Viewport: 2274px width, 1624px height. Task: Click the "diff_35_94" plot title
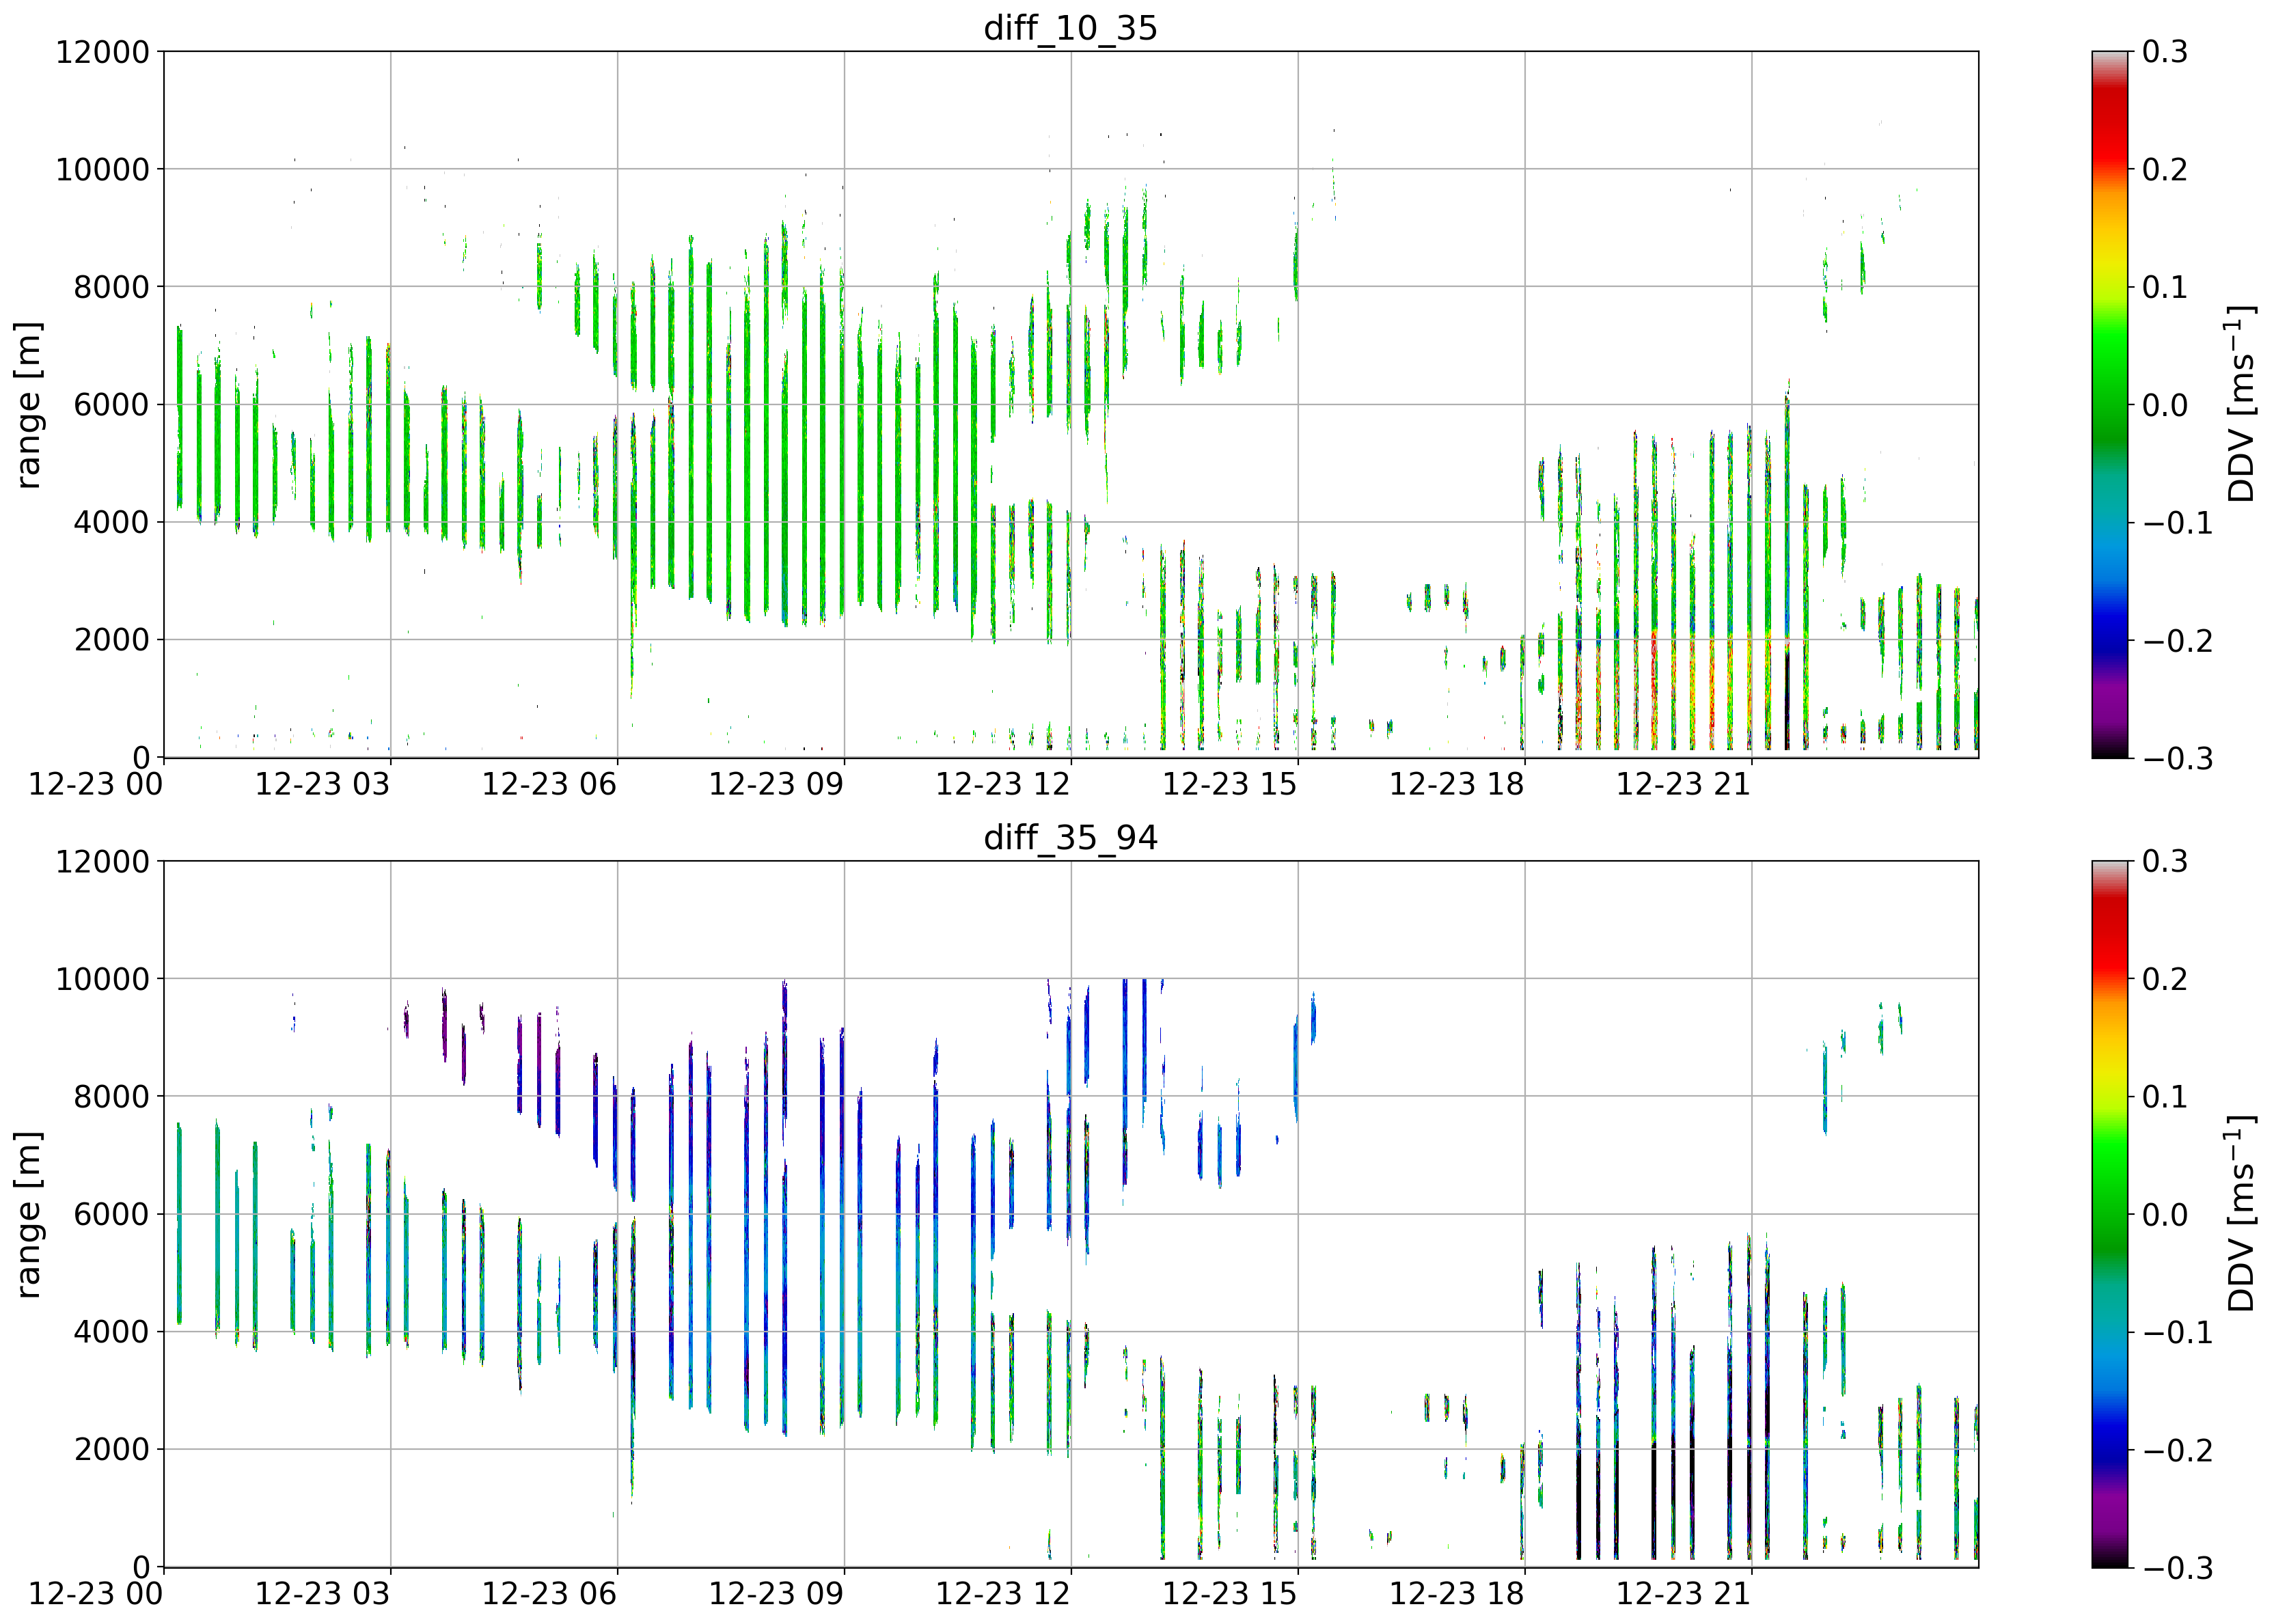(x=1070, y=837)
